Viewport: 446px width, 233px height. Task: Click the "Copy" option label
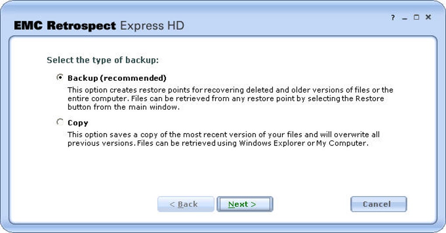(x=78, y=123)
